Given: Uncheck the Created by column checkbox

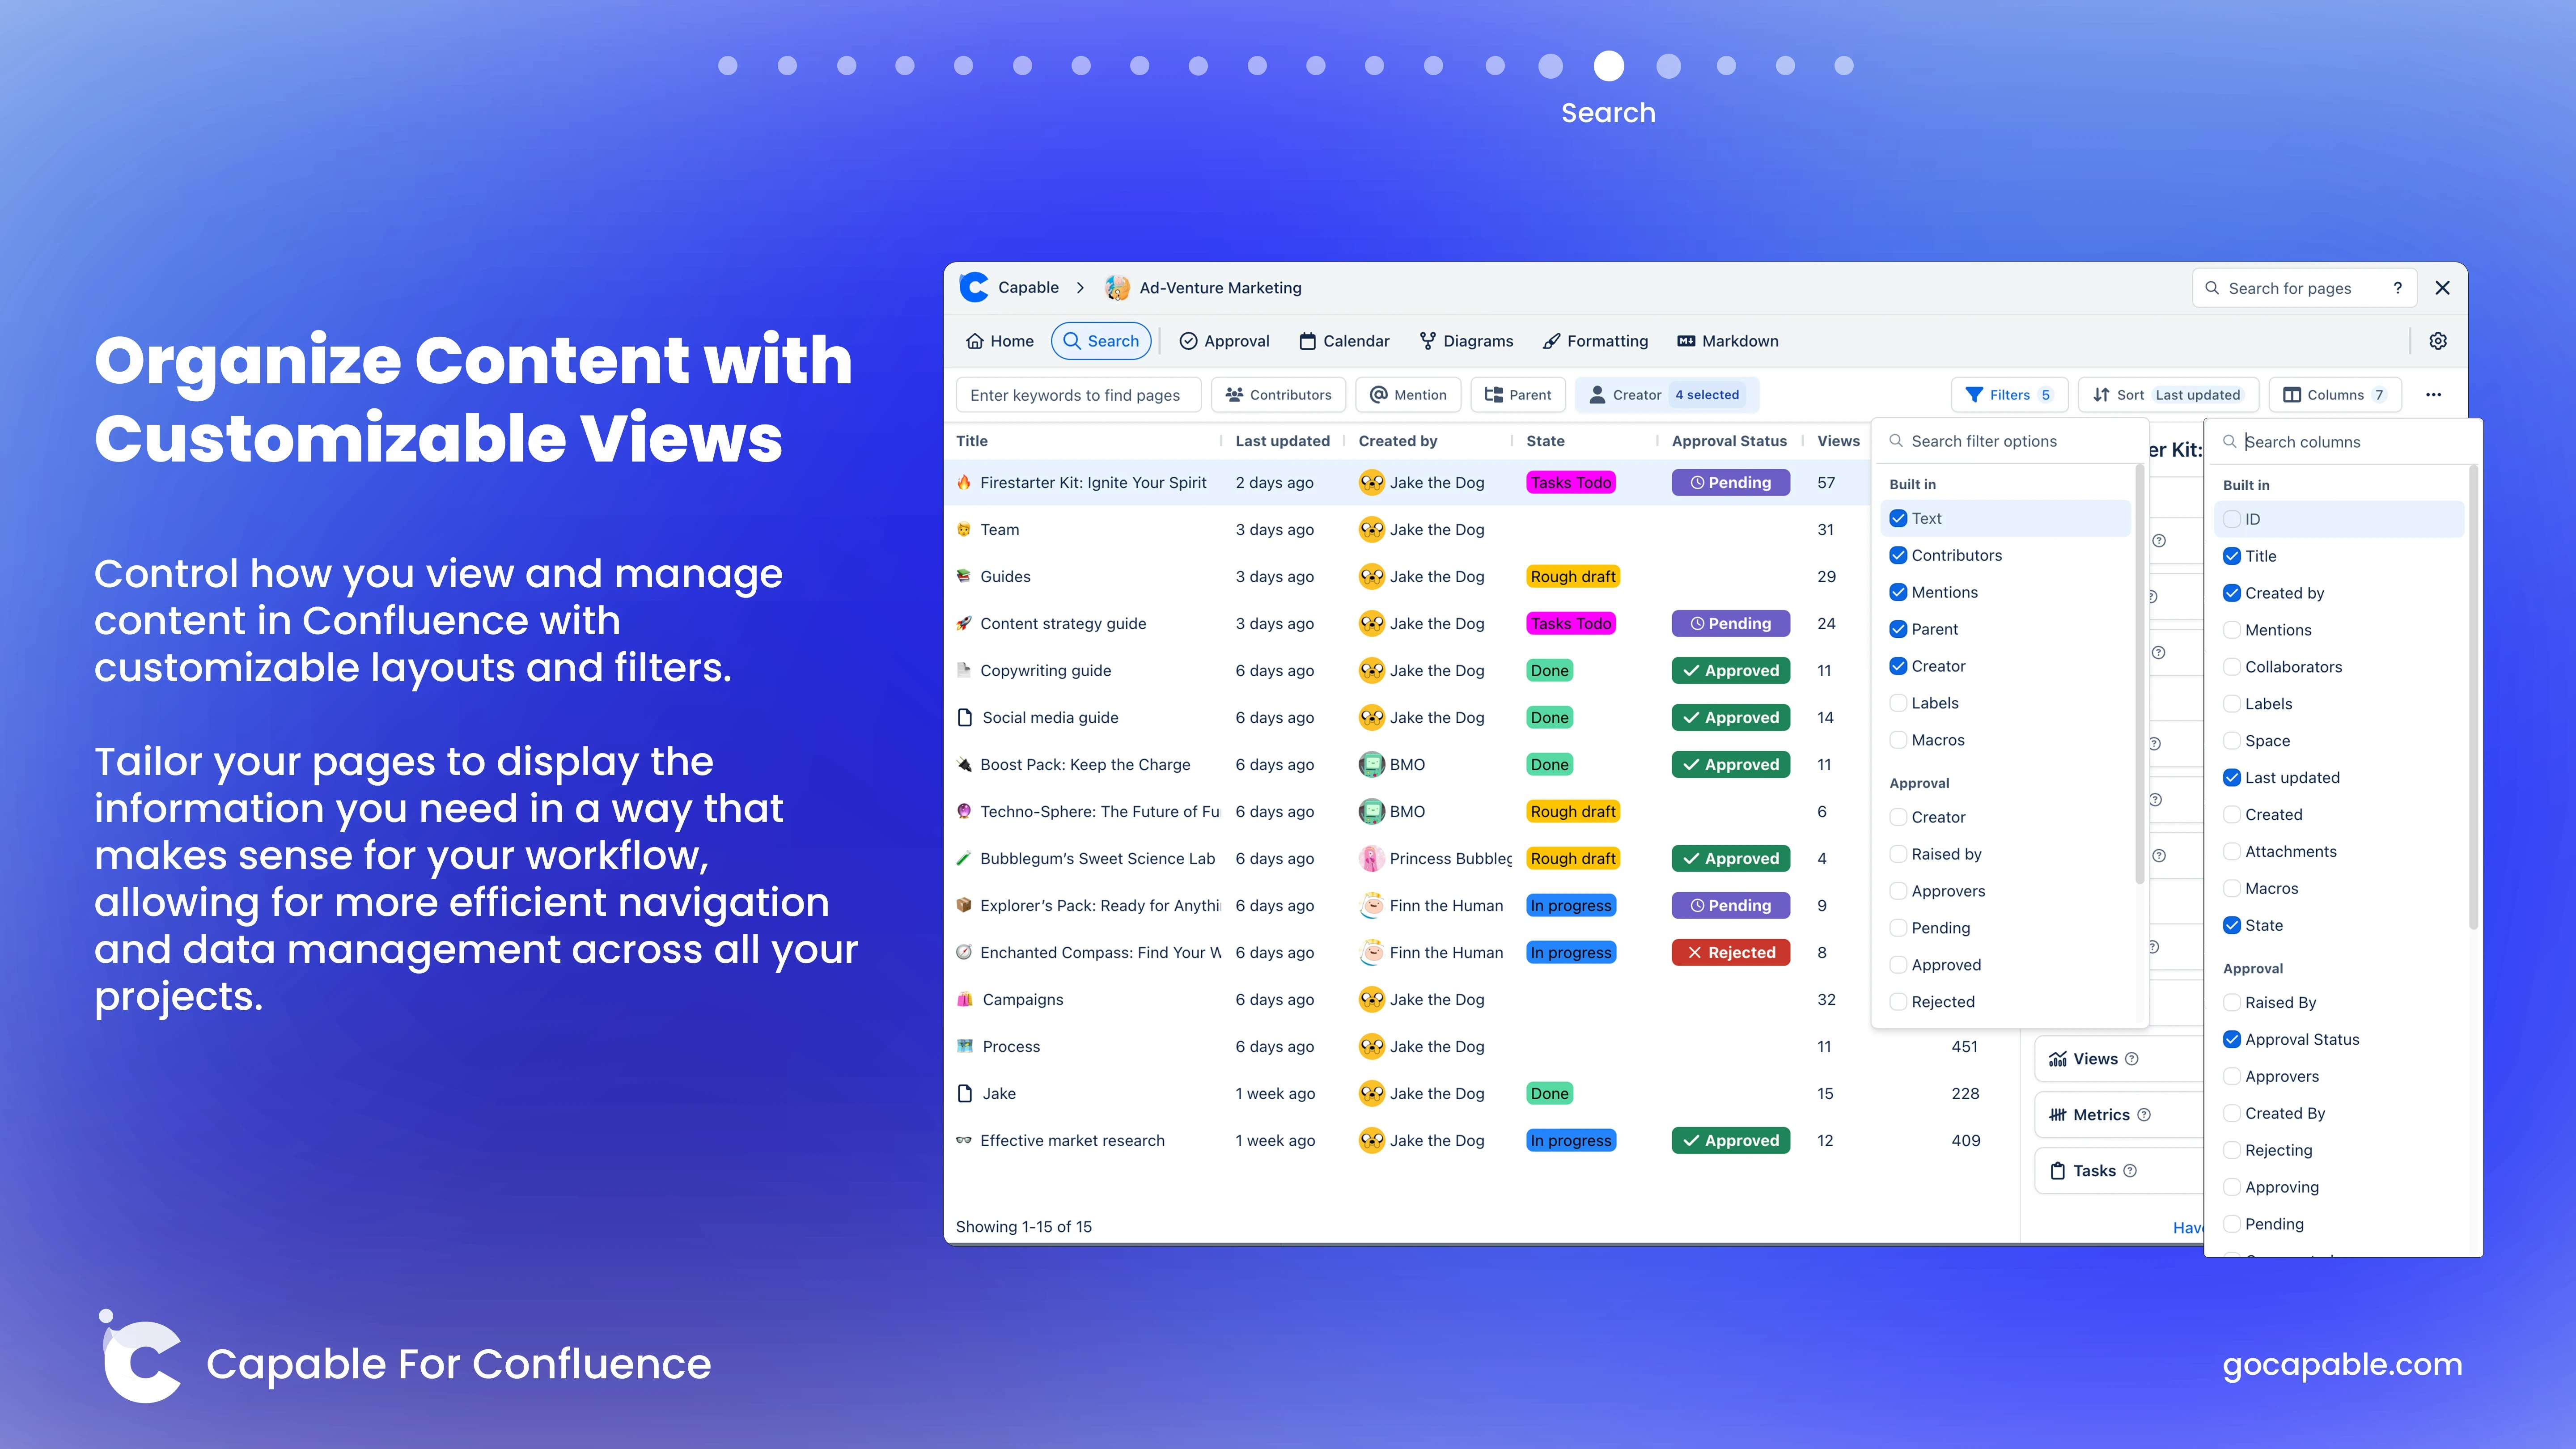Looking at the screenshot, I should 2232,593.
